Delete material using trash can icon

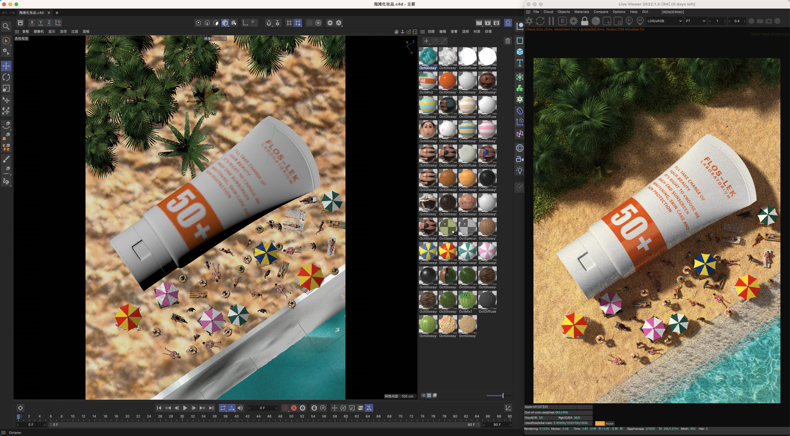pos(508,41)
